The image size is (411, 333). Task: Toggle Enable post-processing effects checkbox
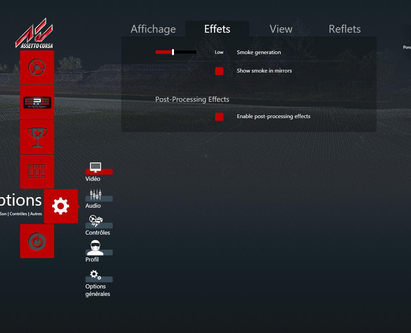point(219,117)
